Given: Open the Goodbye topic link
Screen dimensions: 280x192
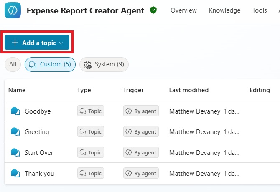Looking at the screenshot, I should pyautogui.click(x=38, y=111).
